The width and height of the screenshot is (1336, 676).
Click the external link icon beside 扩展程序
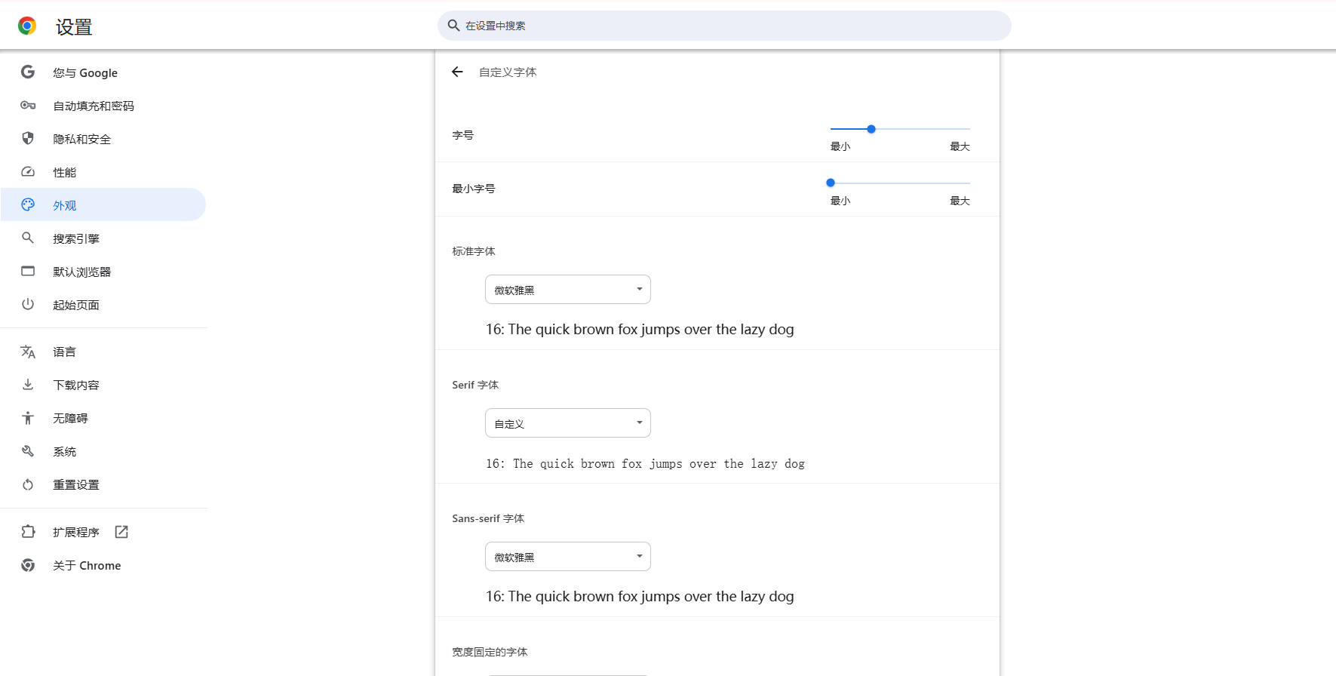click(121, 532)
